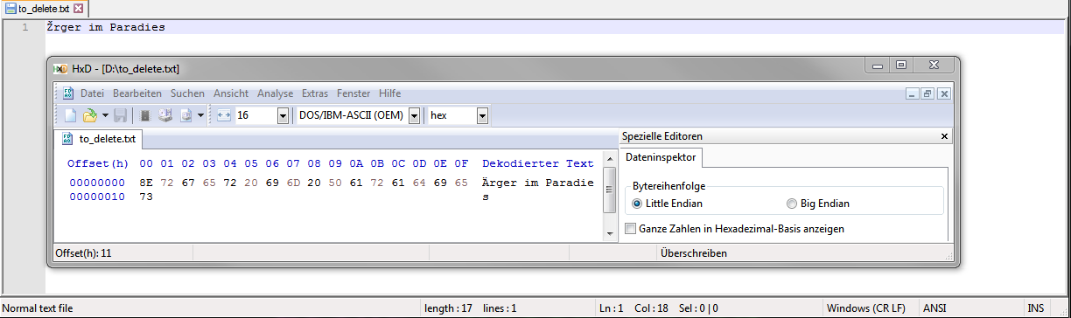The width and height of the screenshot is (1071, 318).
Task: Click the Dekodierter Text column header
Action: [537, 163]
